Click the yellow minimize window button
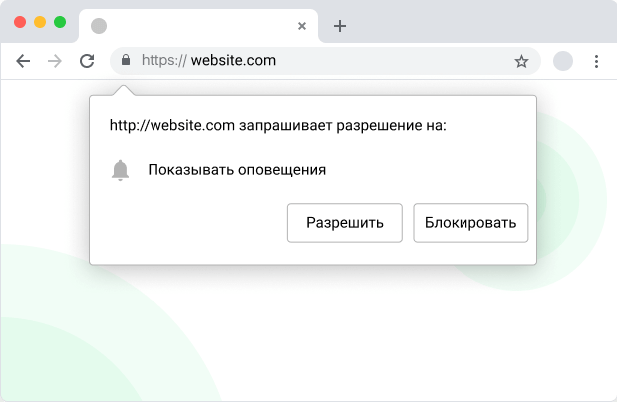 40,21
